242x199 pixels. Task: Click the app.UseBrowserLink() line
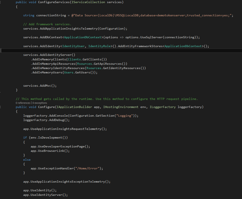[x=50, y=151]
